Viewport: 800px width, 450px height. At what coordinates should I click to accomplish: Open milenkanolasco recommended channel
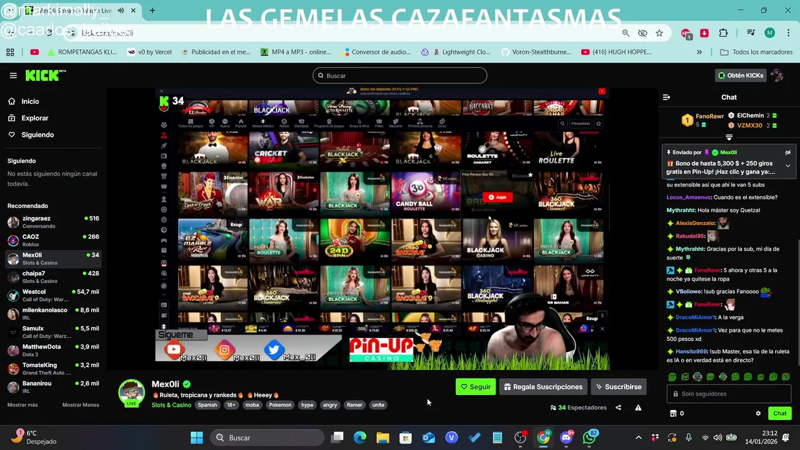(53, 314)
